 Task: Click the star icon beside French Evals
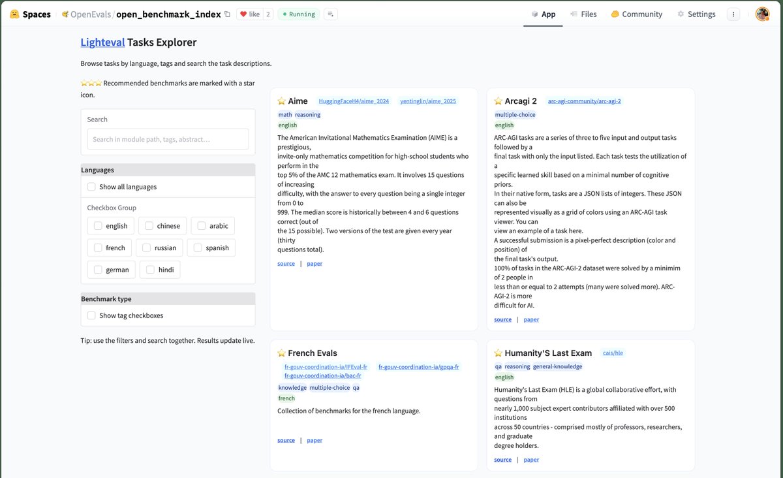[282, 353]
